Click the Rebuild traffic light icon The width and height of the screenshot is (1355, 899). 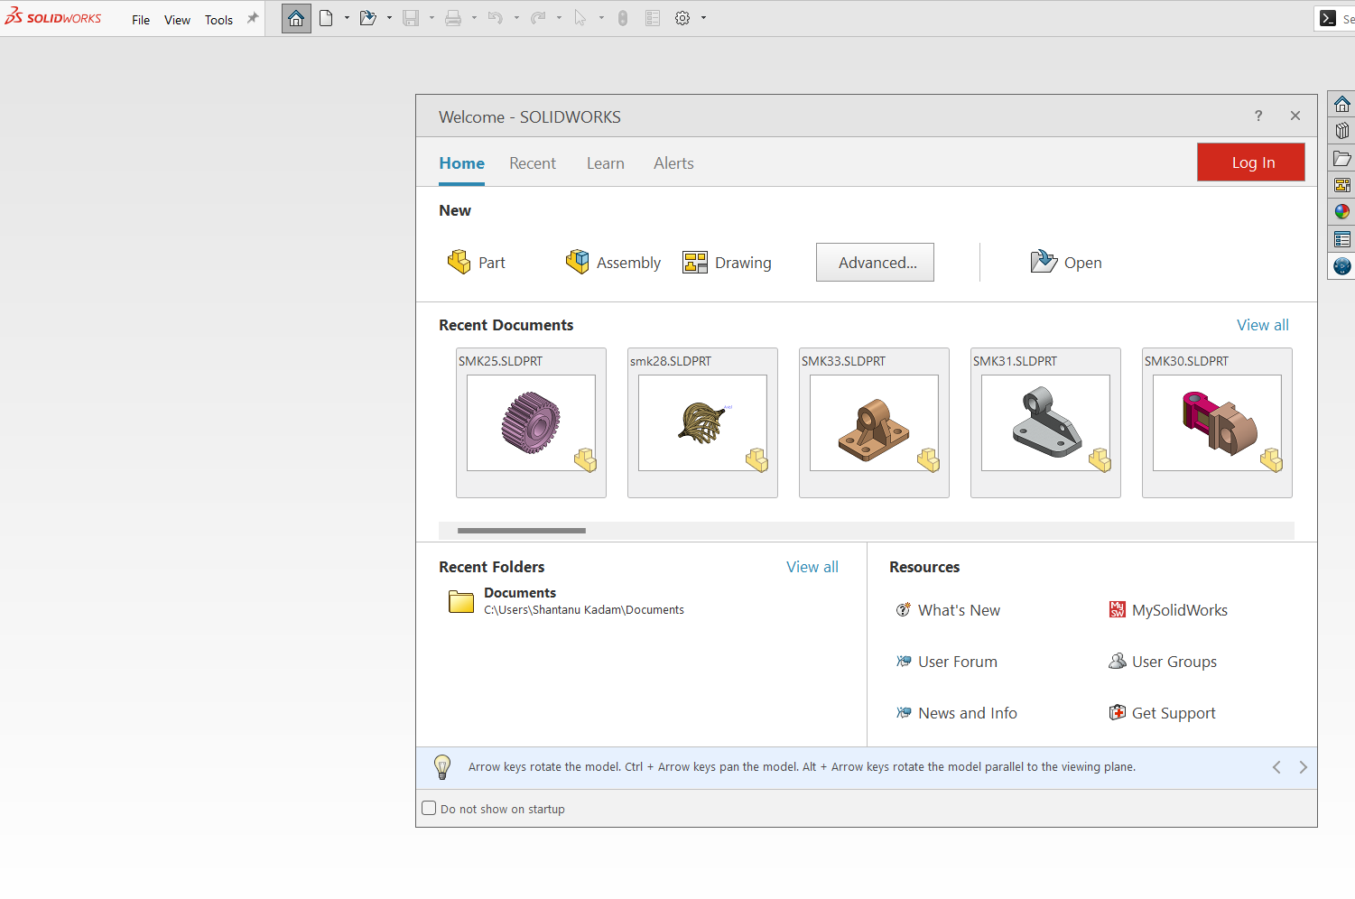(x=623, y=18)
